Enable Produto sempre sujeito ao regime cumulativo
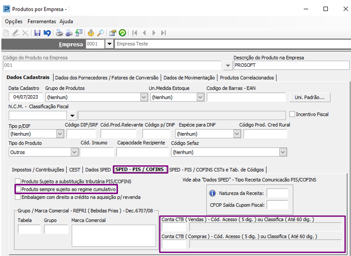 tap(18, 189)
